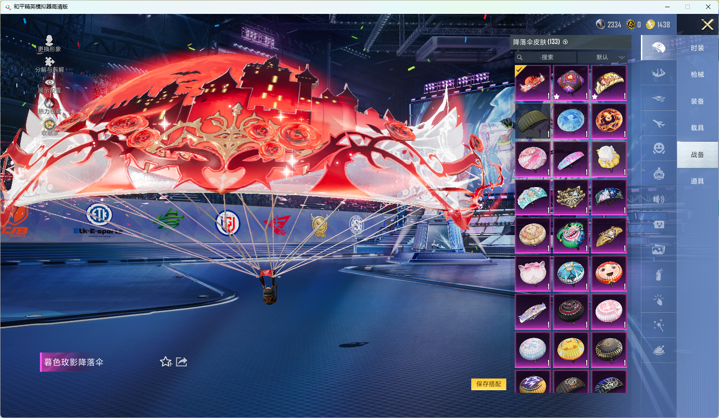Click the 降落伞皮肤 (133) panel title
Image resolution: width=719 pixels, height=418 pixels.
pyautogui.click(x=536, y=42)
